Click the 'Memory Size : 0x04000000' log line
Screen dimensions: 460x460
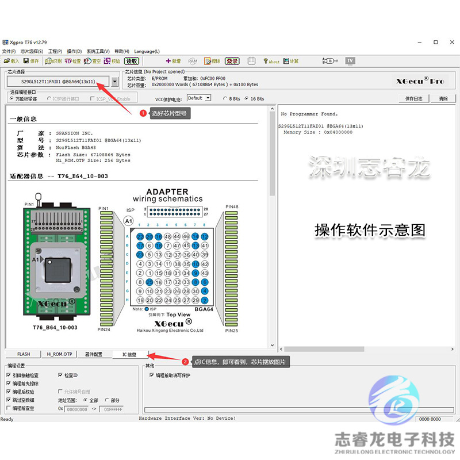(318, 132)
